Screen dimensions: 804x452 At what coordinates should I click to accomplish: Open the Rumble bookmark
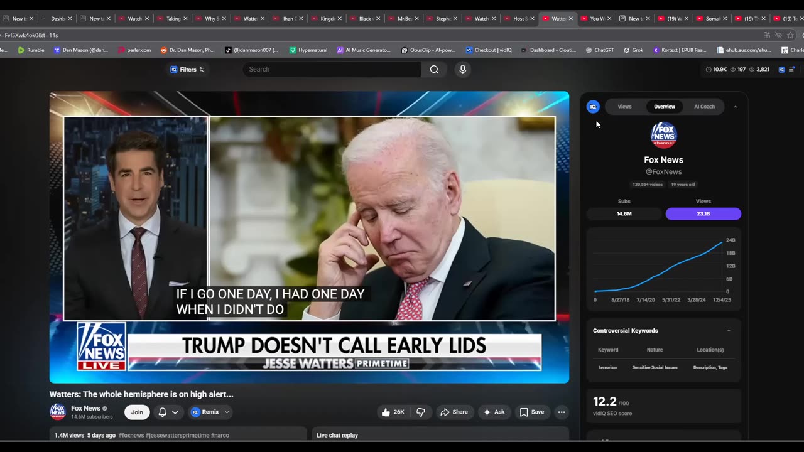(x=31, y=50)
